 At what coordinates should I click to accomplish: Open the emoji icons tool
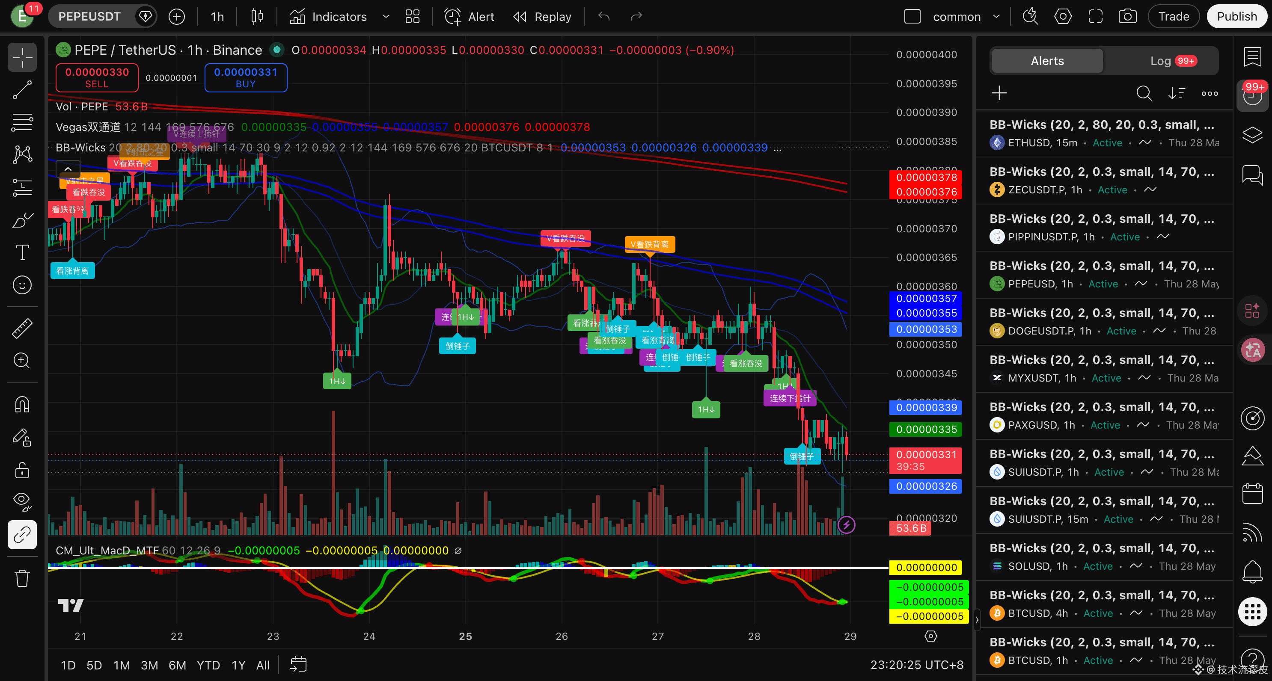[x=22, y=285]
